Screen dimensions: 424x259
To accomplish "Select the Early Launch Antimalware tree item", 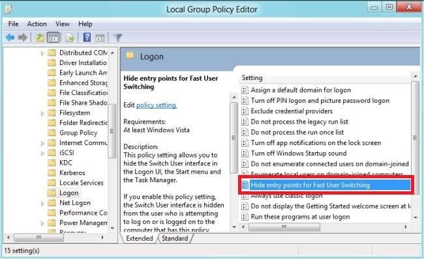I will point(83,73).
